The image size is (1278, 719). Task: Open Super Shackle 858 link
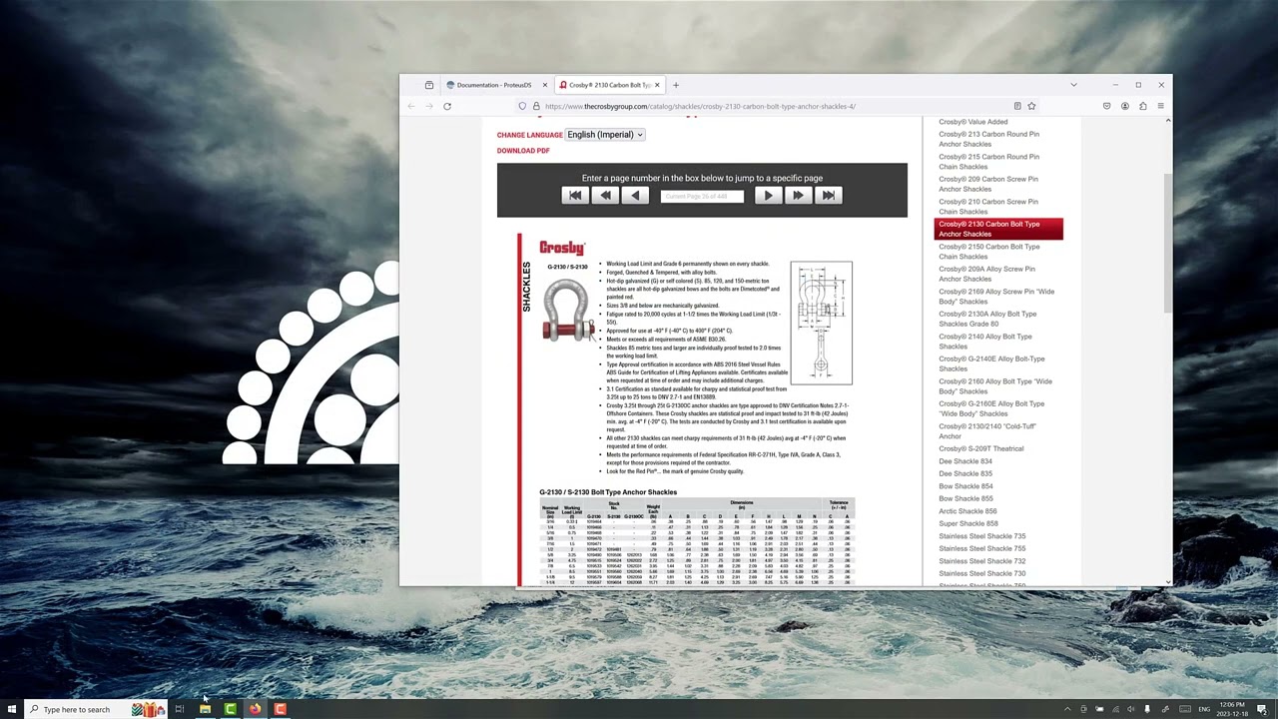point(968,523)
